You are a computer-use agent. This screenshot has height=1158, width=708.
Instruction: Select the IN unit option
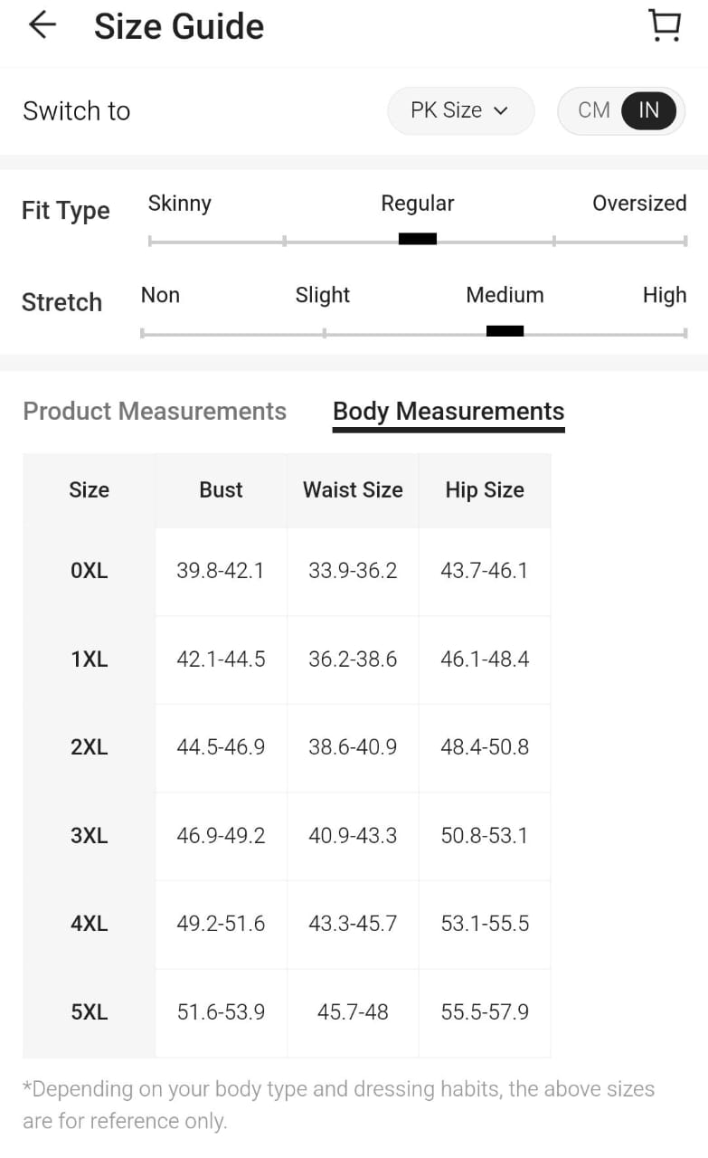click(648, 110)
